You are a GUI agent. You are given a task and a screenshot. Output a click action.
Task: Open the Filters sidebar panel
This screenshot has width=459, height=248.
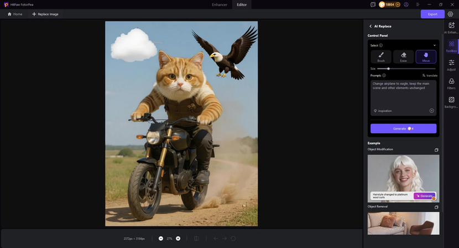tap(451, 83)
